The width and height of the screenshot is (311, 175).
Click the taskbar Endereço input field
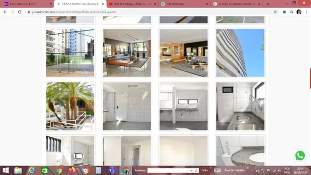[x=168, y=171]
